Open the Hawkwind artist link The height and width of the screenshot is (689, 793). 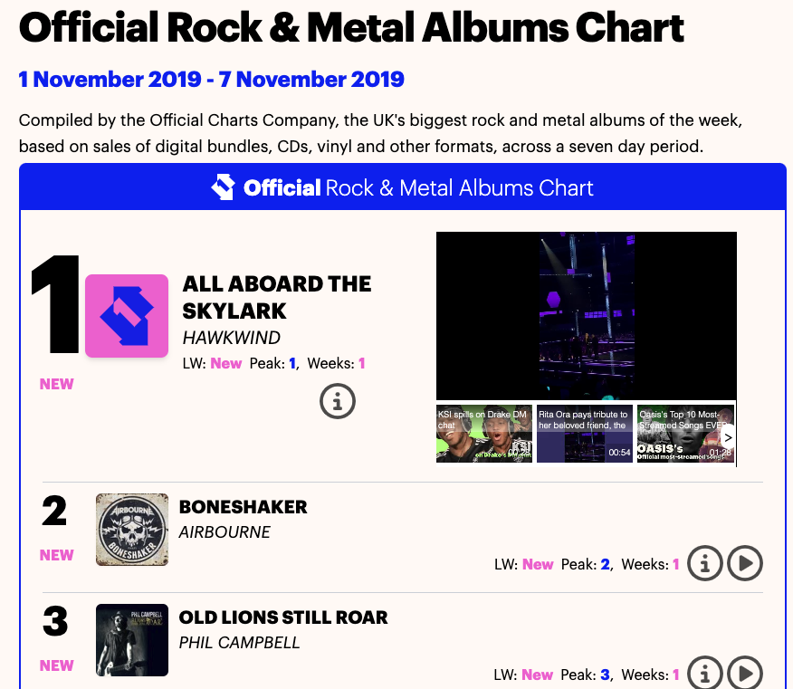pos(232,338)
